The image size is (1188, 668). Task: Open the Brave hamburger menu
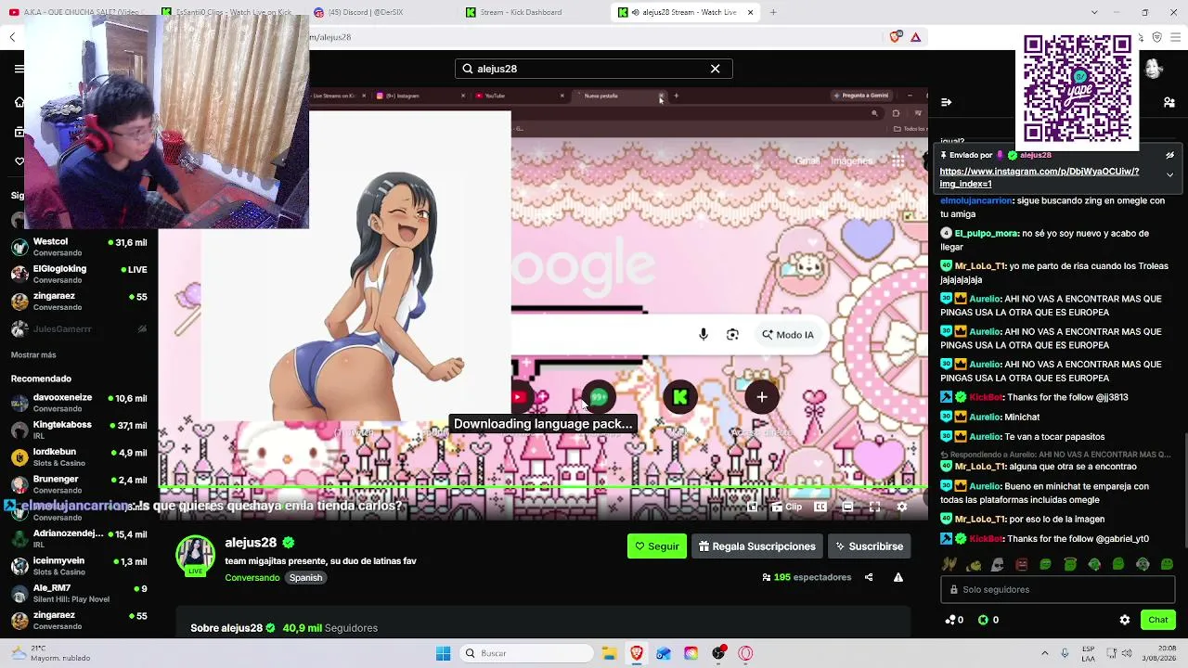click(1176, 37)
